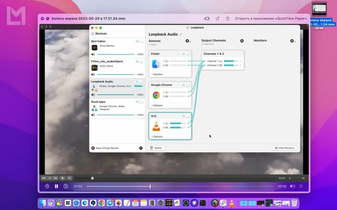337x210 pixels.
Task: Click the VLC cone in the VLC source
Action: tap(156, 126)
